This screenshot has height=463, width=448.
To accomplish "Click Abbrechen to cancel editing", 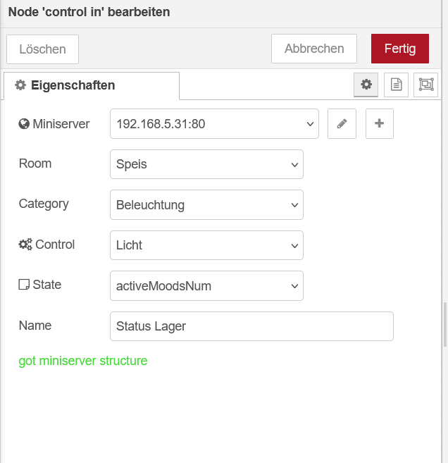I will pyautogui.click(x=314, y=49).
